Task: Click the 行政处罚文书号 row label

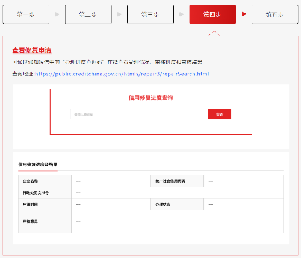Action: click(36, 193)
